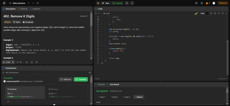Switch to the Test Result tab
The width and height of the screenshot is (230, 106).
(x=113, y=84)
